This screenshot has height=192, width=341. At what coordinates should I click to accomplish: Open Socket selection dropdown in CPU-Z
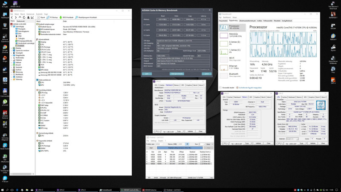pyautogui.click(x=292, y=139)
